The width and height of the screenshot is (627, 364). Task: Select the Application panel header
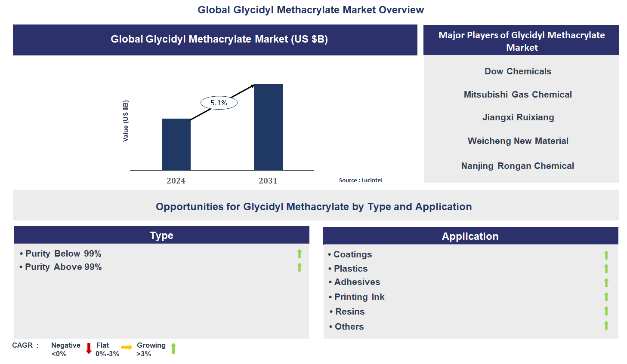coord(470,236)
